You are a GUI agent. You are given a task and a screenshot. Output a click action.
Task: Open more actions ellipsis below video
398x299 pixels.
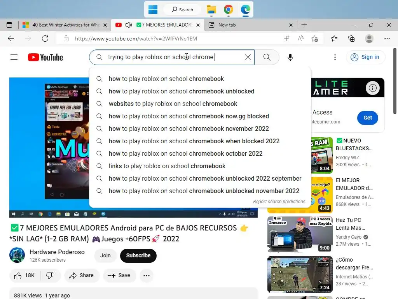(x=147, y=275)
